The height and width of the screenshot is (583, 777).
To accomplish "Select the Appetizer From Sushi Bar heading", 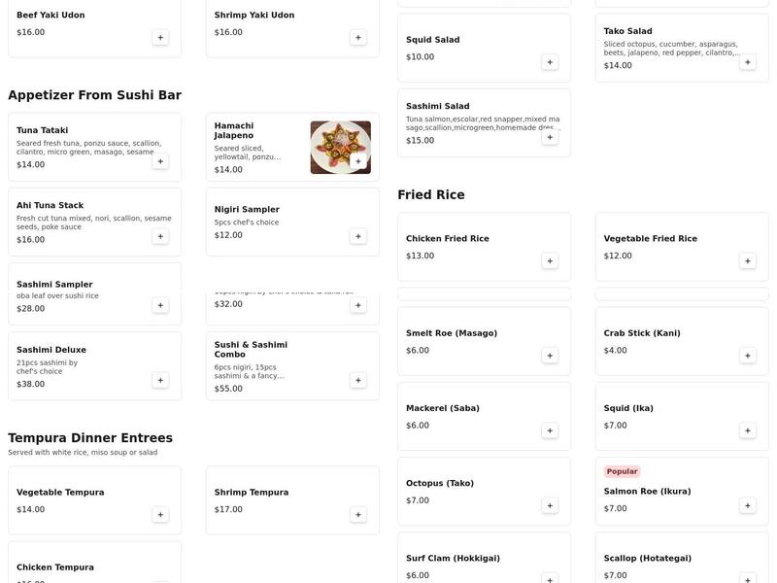I will point(95,94).
